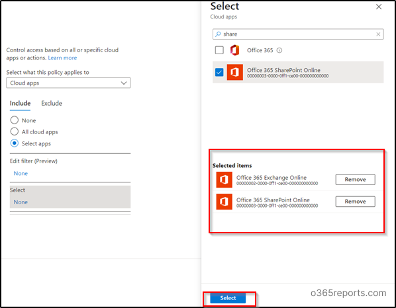Click SharePoint Online icon in Selected items
This screenshot has width=396, height=308.
pyautogui.click(x=224, y=202)
